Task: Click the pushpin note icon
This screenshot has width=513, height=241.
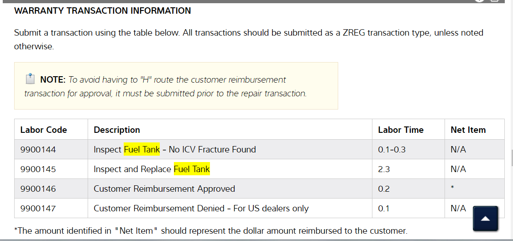Action: pyautogui.click(x=30, y=79)
